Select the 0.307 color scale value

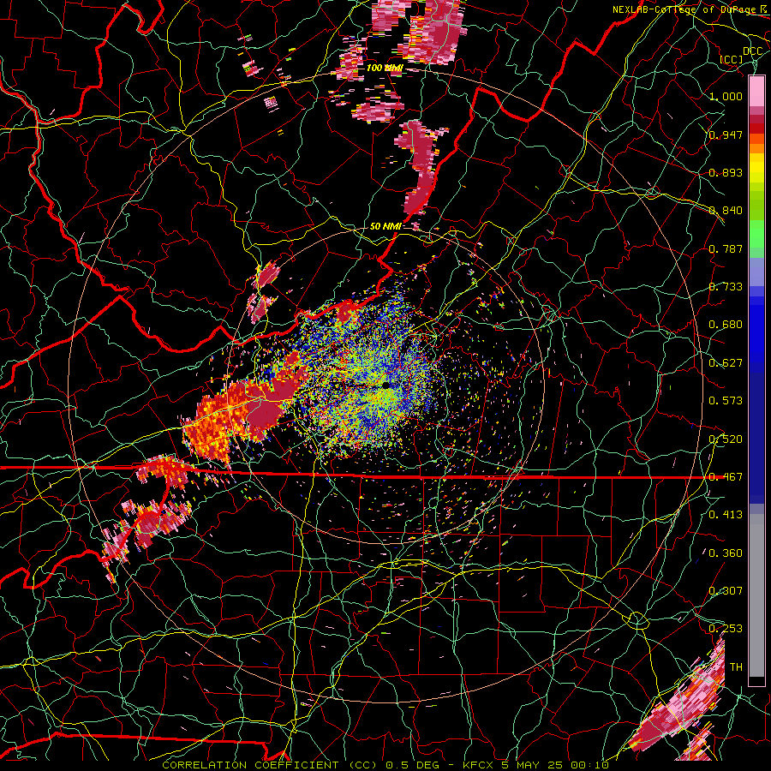(x=726, y=590)
